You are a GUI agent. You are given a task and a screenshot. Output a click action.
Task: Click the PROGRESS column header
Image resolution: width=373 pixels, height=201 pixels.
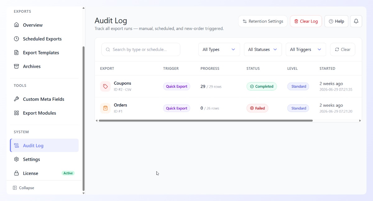pyautogui.click(x=210, y=69)
